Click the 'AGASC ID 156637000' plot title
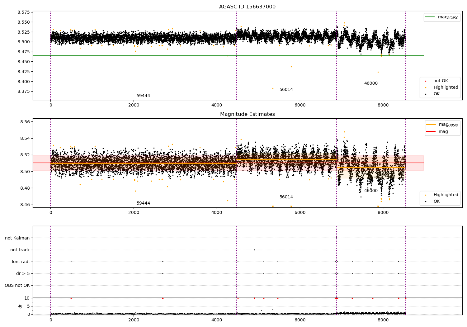The image size is (467, 327). pyautogui.click(x=247, y=7)
